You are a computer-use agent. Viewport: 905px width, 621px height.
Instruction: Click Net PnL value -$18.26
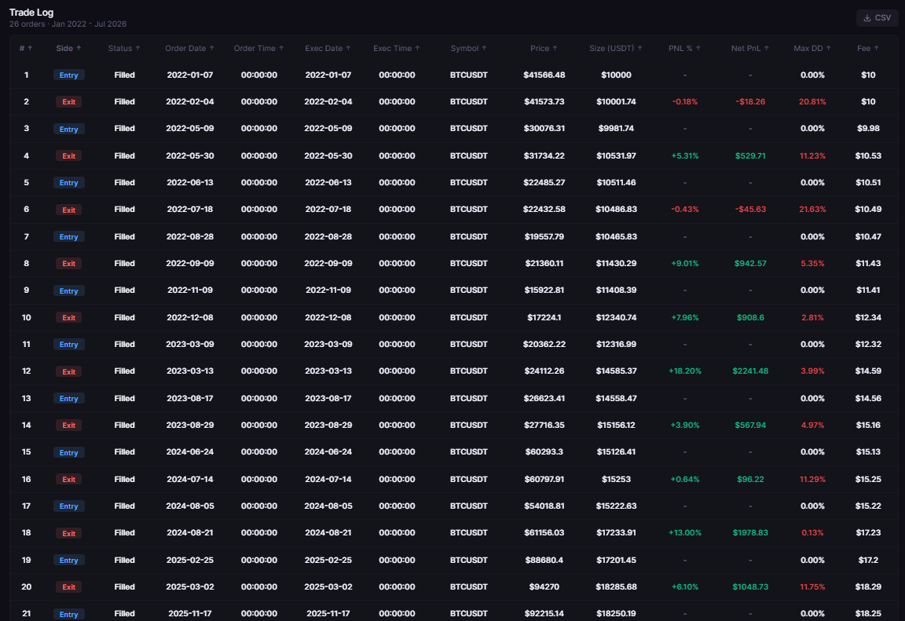750,101
